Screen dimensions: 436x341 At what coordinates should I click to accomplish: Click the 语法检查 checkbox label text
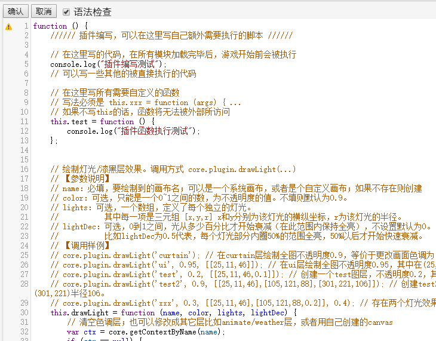click(92, 11)
